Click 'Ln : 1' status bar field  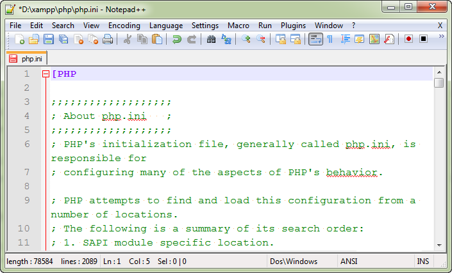(x=112, y=261)
